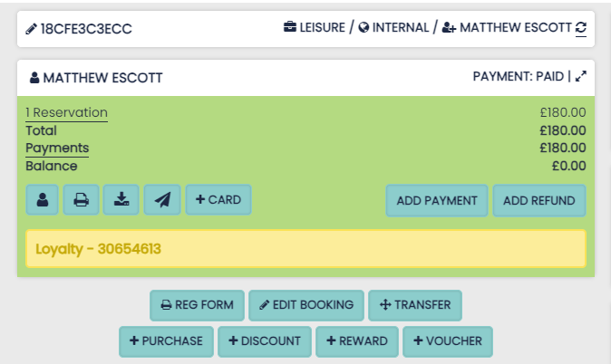Click the ADD REFUND button
611x364 pixels.
[x=539, y=200]
